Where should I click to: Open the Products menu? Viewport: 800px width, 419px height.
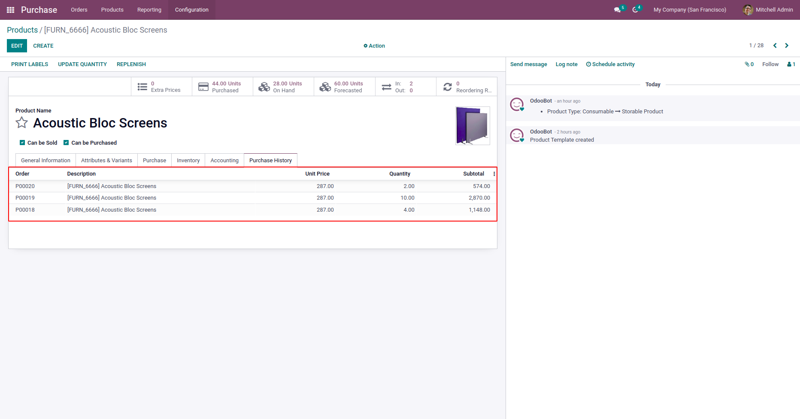112,10
